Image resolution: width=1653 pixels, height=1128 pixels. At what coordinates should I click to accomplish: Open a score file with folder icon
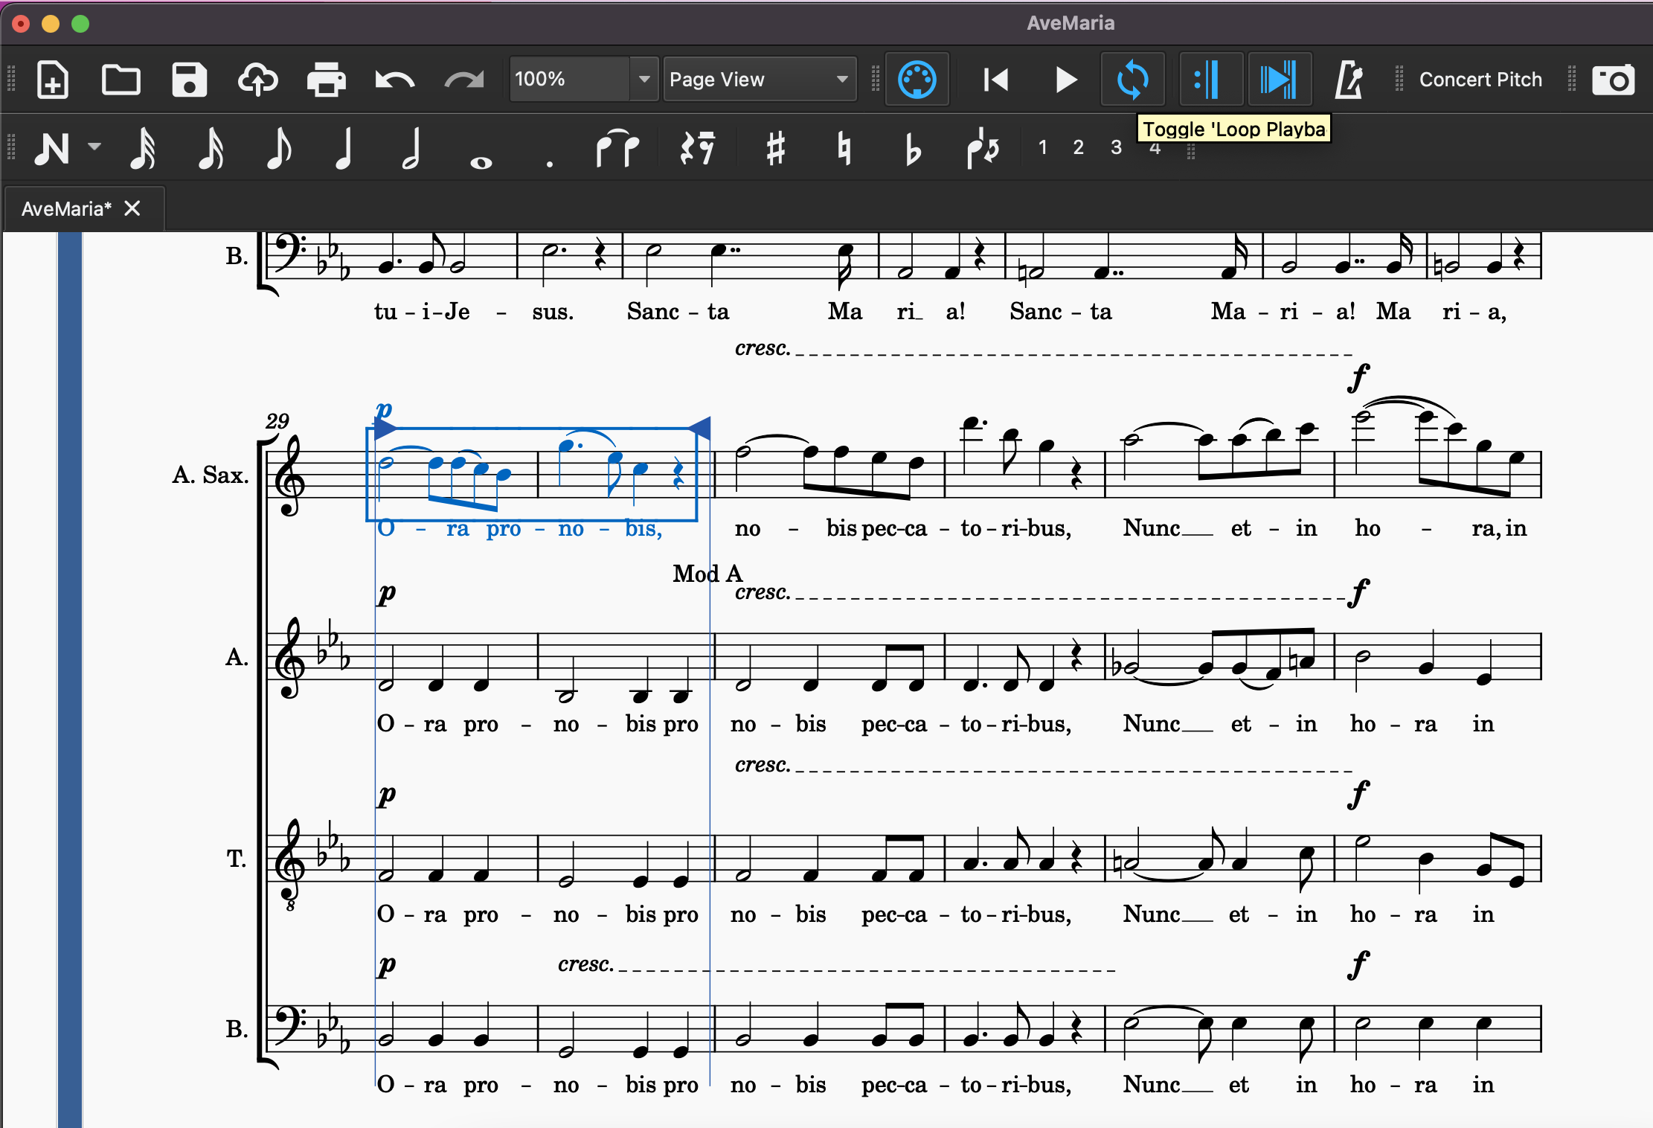coord(121,80)
